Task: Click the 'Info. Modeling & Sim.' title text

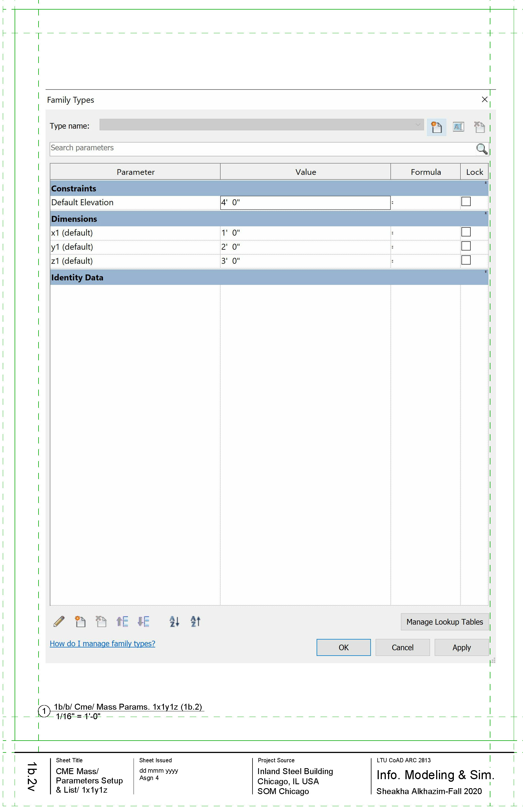Action: click(x=435, y=775)
